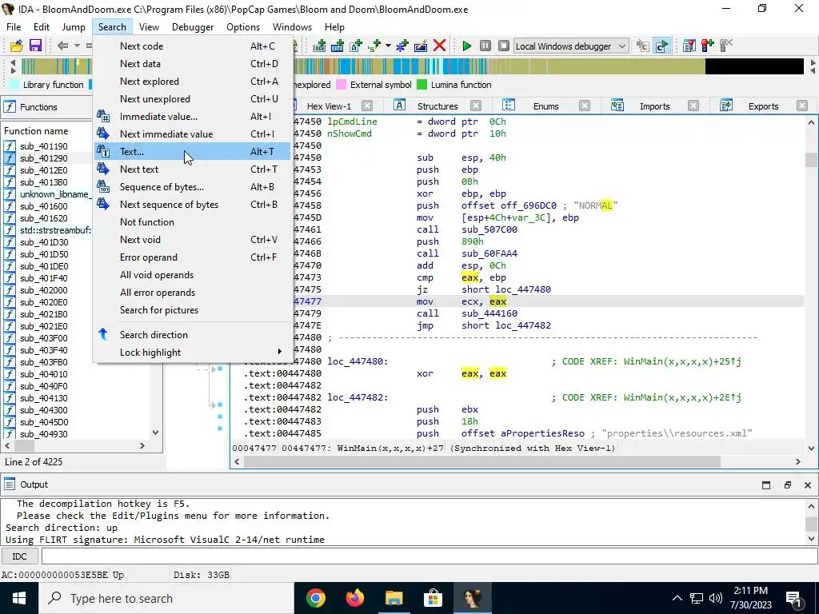The image size is (819, 614).
Task: Click the Step into debugger icon
Action: [x=642, y=46]
